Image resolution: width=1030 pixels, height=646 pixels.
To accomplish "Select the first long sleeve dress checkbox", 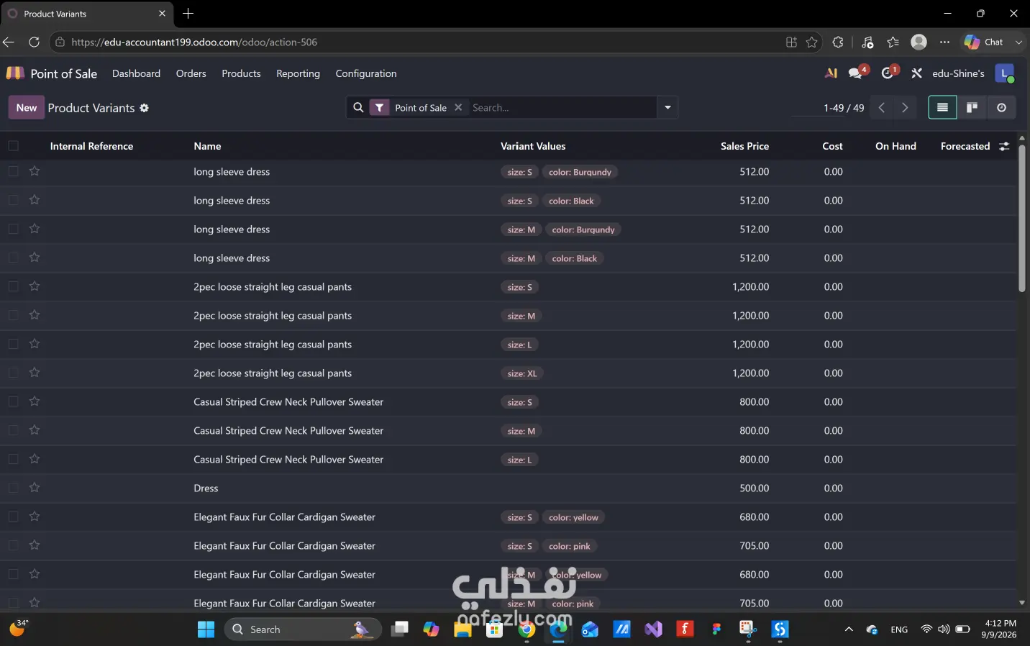I will (13, 171).
